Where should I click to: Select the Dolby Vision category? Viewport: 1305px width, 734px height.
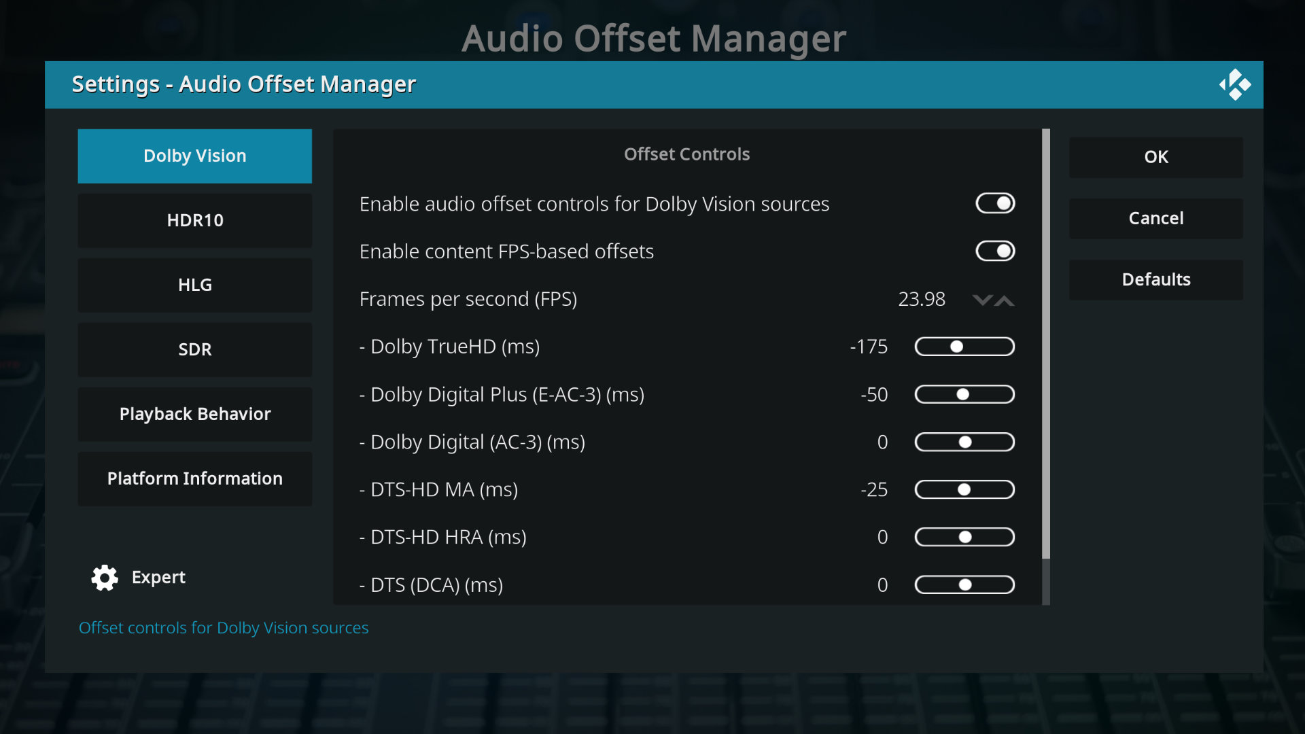[195, 156]
